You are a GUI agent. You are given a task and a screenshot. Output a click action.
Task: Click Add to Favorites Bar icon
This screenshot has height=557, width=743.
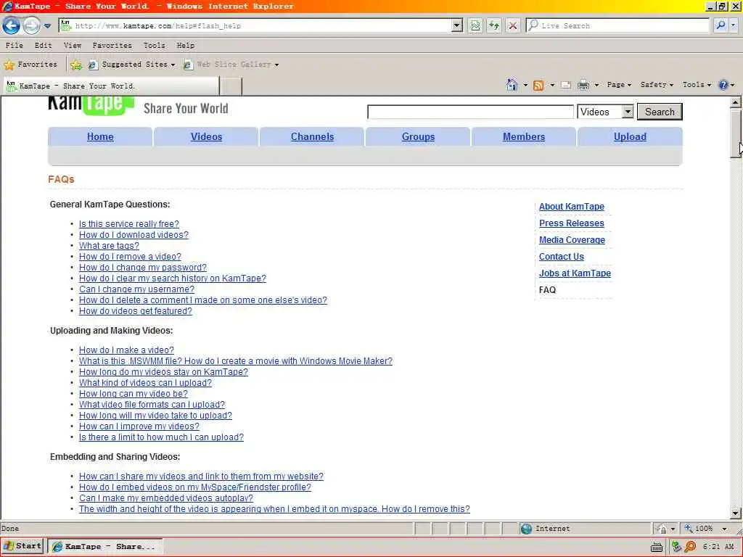click(75, 65)
